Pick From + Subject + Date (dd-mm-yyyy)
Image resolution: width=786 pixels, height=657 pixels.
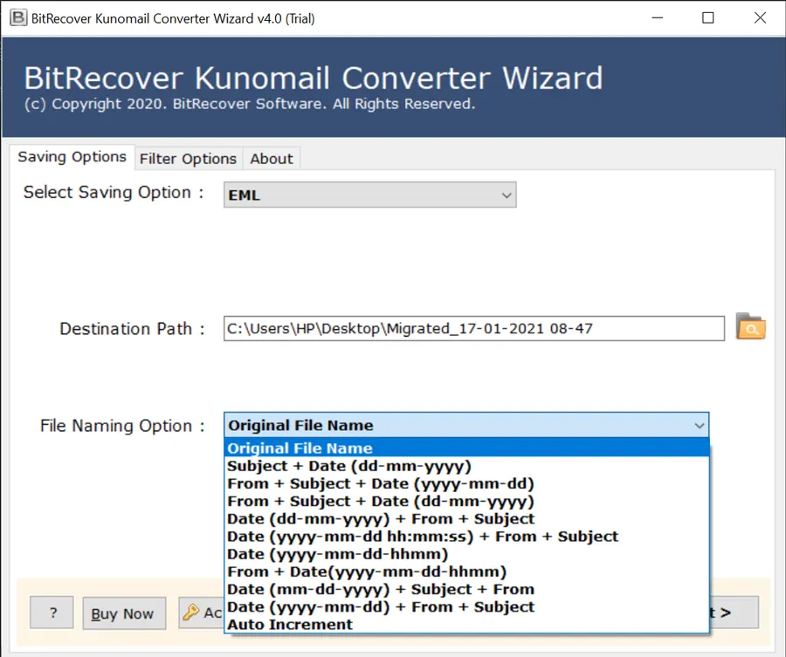click(466, 502)
